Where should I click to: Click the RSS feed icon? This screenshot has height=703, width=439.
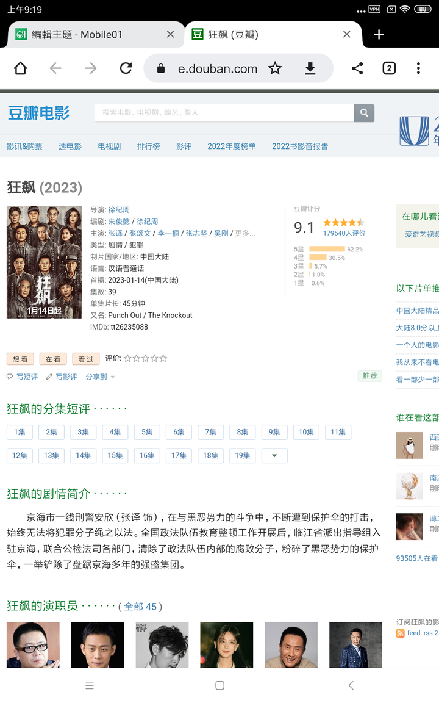400,633
